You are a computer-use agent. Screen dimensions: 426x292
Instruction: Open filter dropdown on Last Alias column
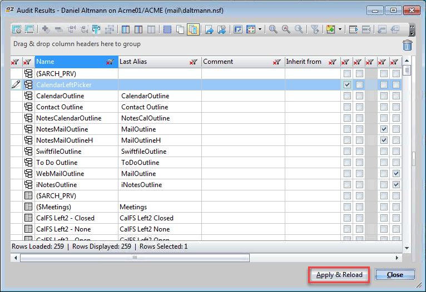click(x=194, y=62)
